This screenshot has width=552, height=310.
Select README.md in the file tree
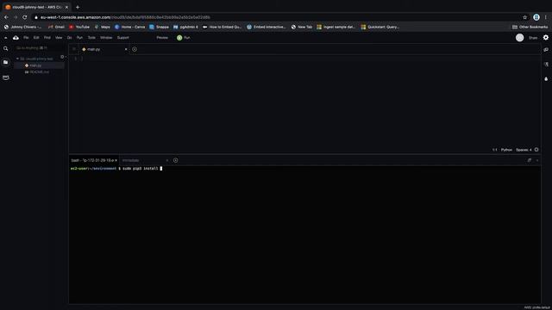(x=39, y=72)
